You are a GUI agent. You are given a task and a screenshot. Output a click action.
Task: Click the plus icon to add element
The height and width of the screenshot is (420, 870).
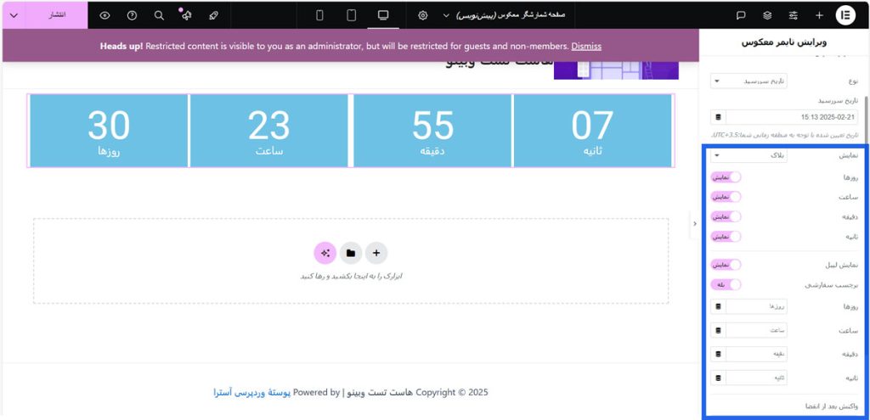tap(819, 15)
